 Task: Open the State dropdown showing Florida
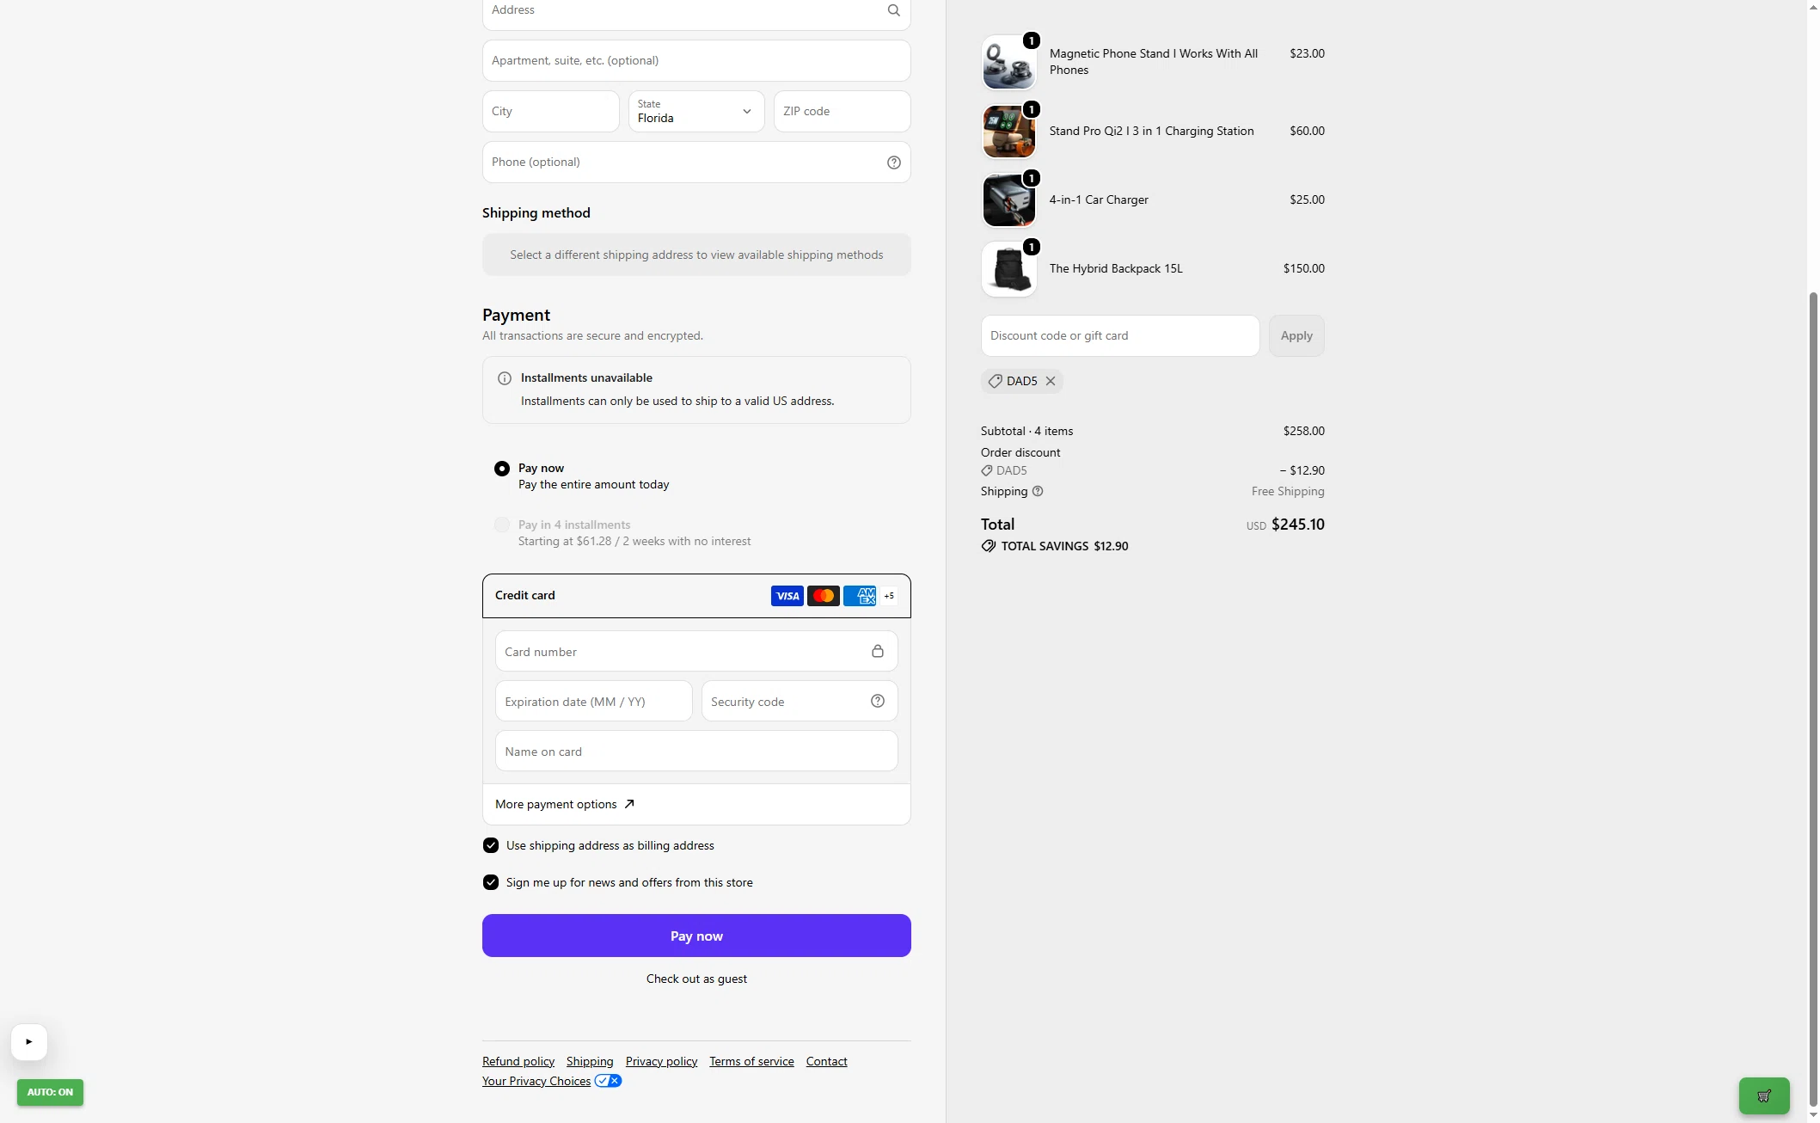696,111
